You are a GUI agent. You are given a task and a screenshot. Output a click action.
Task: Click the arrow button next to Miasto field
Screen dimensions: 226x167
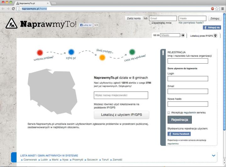(x=183, y=35)
